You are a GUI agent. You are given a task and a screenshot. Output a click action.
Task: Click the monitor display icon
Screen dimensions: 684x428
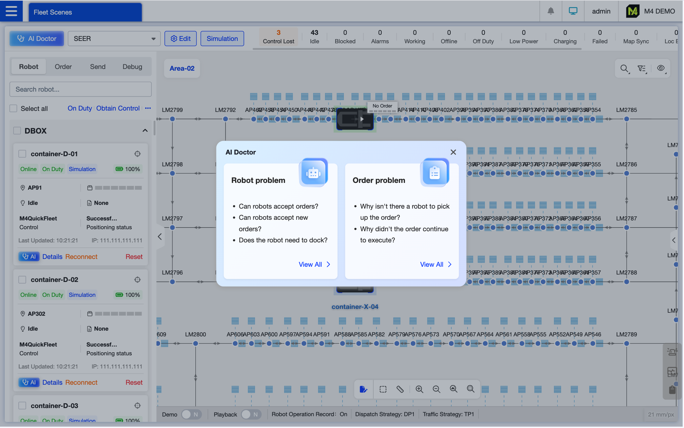(573, 11)
